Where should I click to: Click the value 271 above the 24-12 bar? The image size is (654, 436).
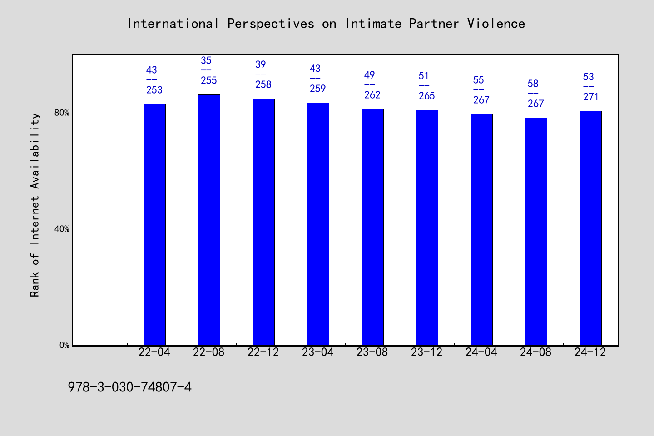click(x=591, y=97)
